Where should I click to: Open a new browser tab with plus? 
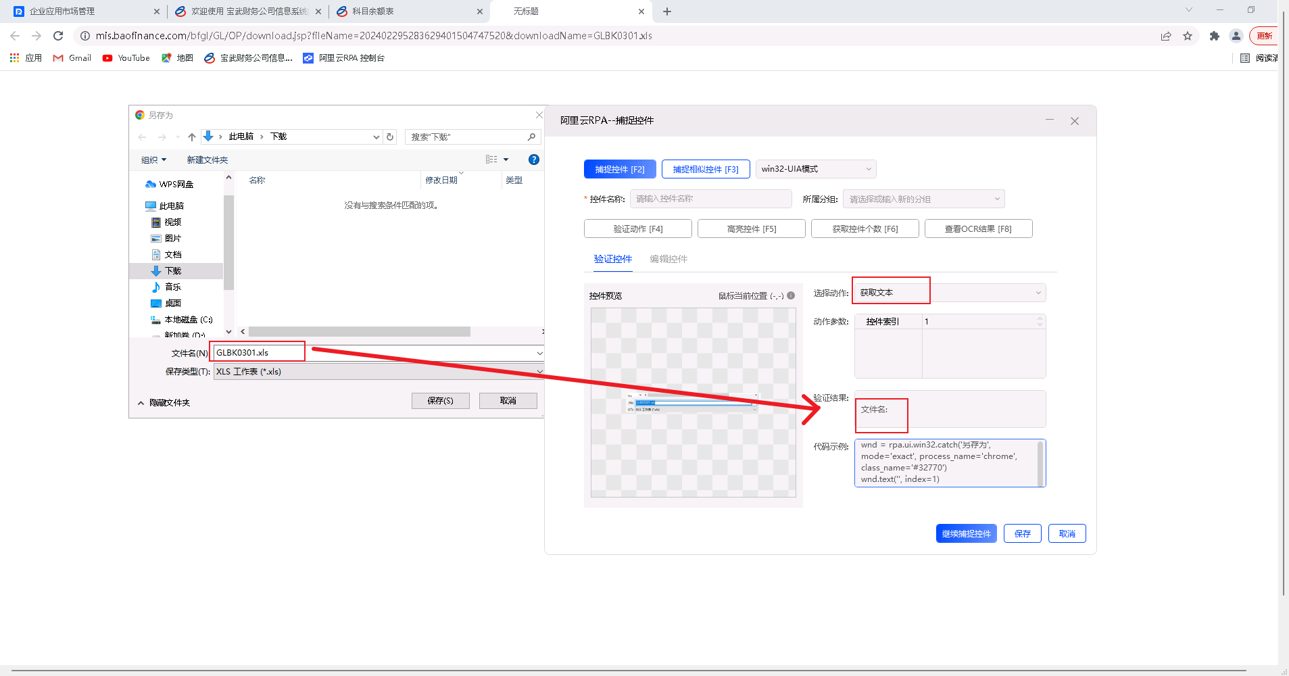tap(667, 11)
